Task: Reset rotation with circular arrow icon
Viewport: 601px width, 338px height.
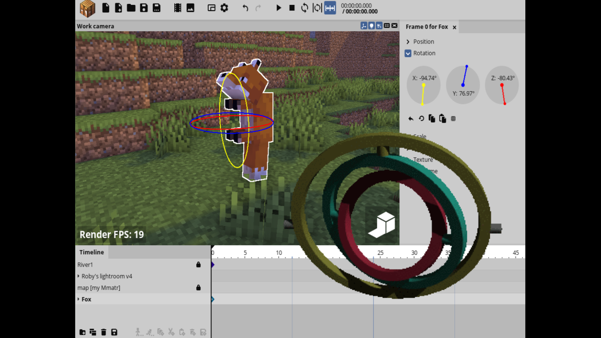Action: click(421, 119)
